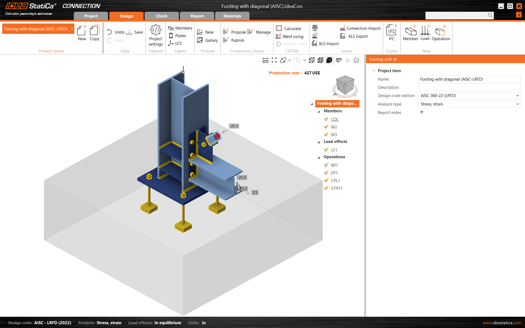Image resolution: width=525 pixels, height=328 pixels.
Task: Click the 3D view cube navigator
Action: 345,86
